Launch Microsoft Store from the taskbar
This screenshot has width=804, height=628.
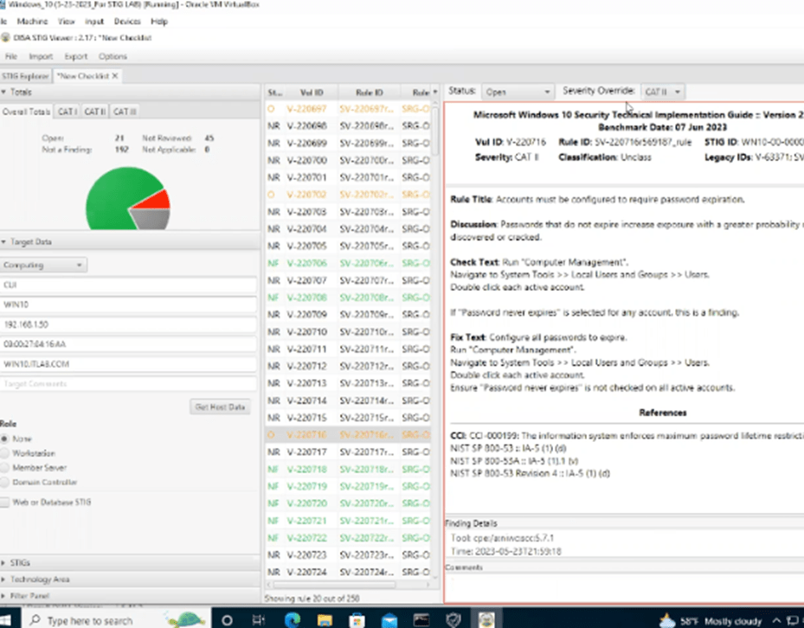click(357, 619)
